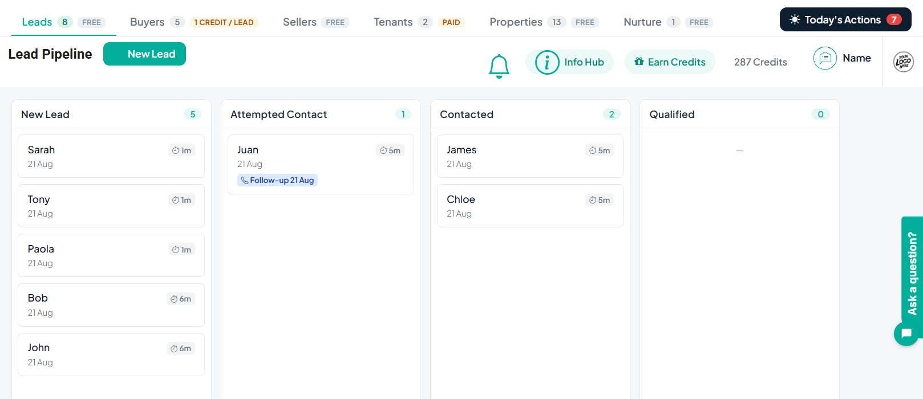The width and height of the screenshot is (923, 399).
Task: Open the Ask a question side tab
Action: [x=912, y=274]
